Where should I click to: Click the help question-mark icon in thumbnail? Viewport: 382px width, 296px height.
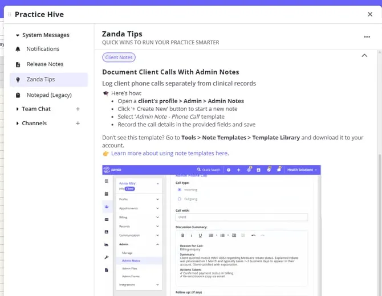(229, 170)
